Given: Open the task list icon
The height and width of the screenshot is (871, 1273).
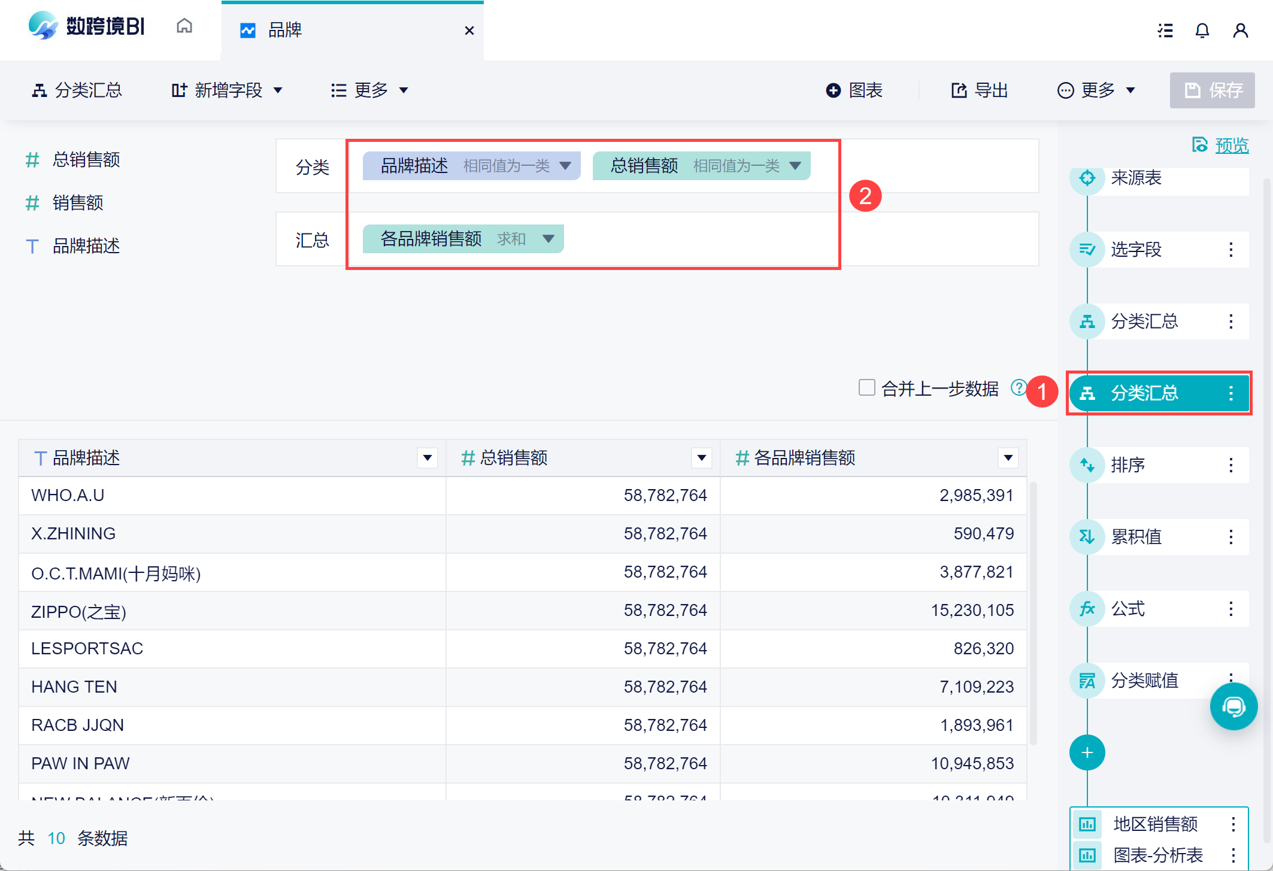Looking at the screenshot, I should coord(1165,30).
